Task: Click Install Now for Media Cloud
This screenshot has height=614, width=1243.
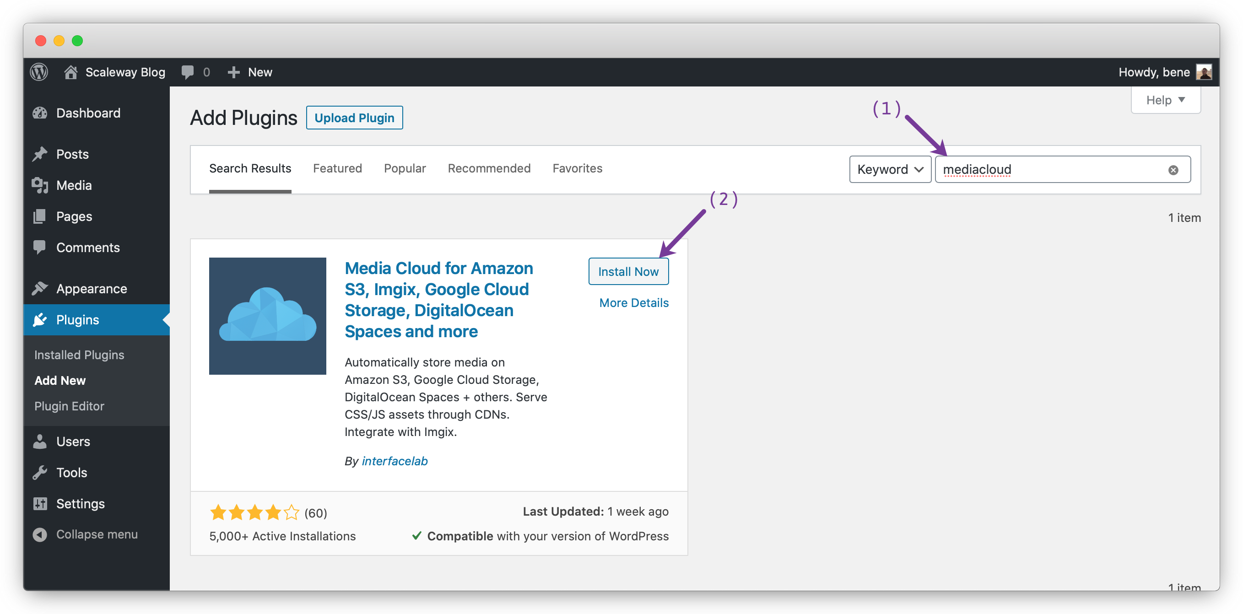Action: click(628, 272)
